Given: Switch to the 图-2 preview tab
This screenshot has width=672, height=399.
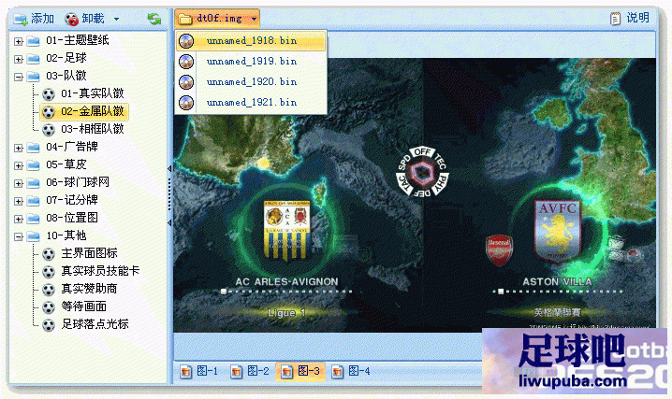Looking at the screenshot, I should (250, 371).
